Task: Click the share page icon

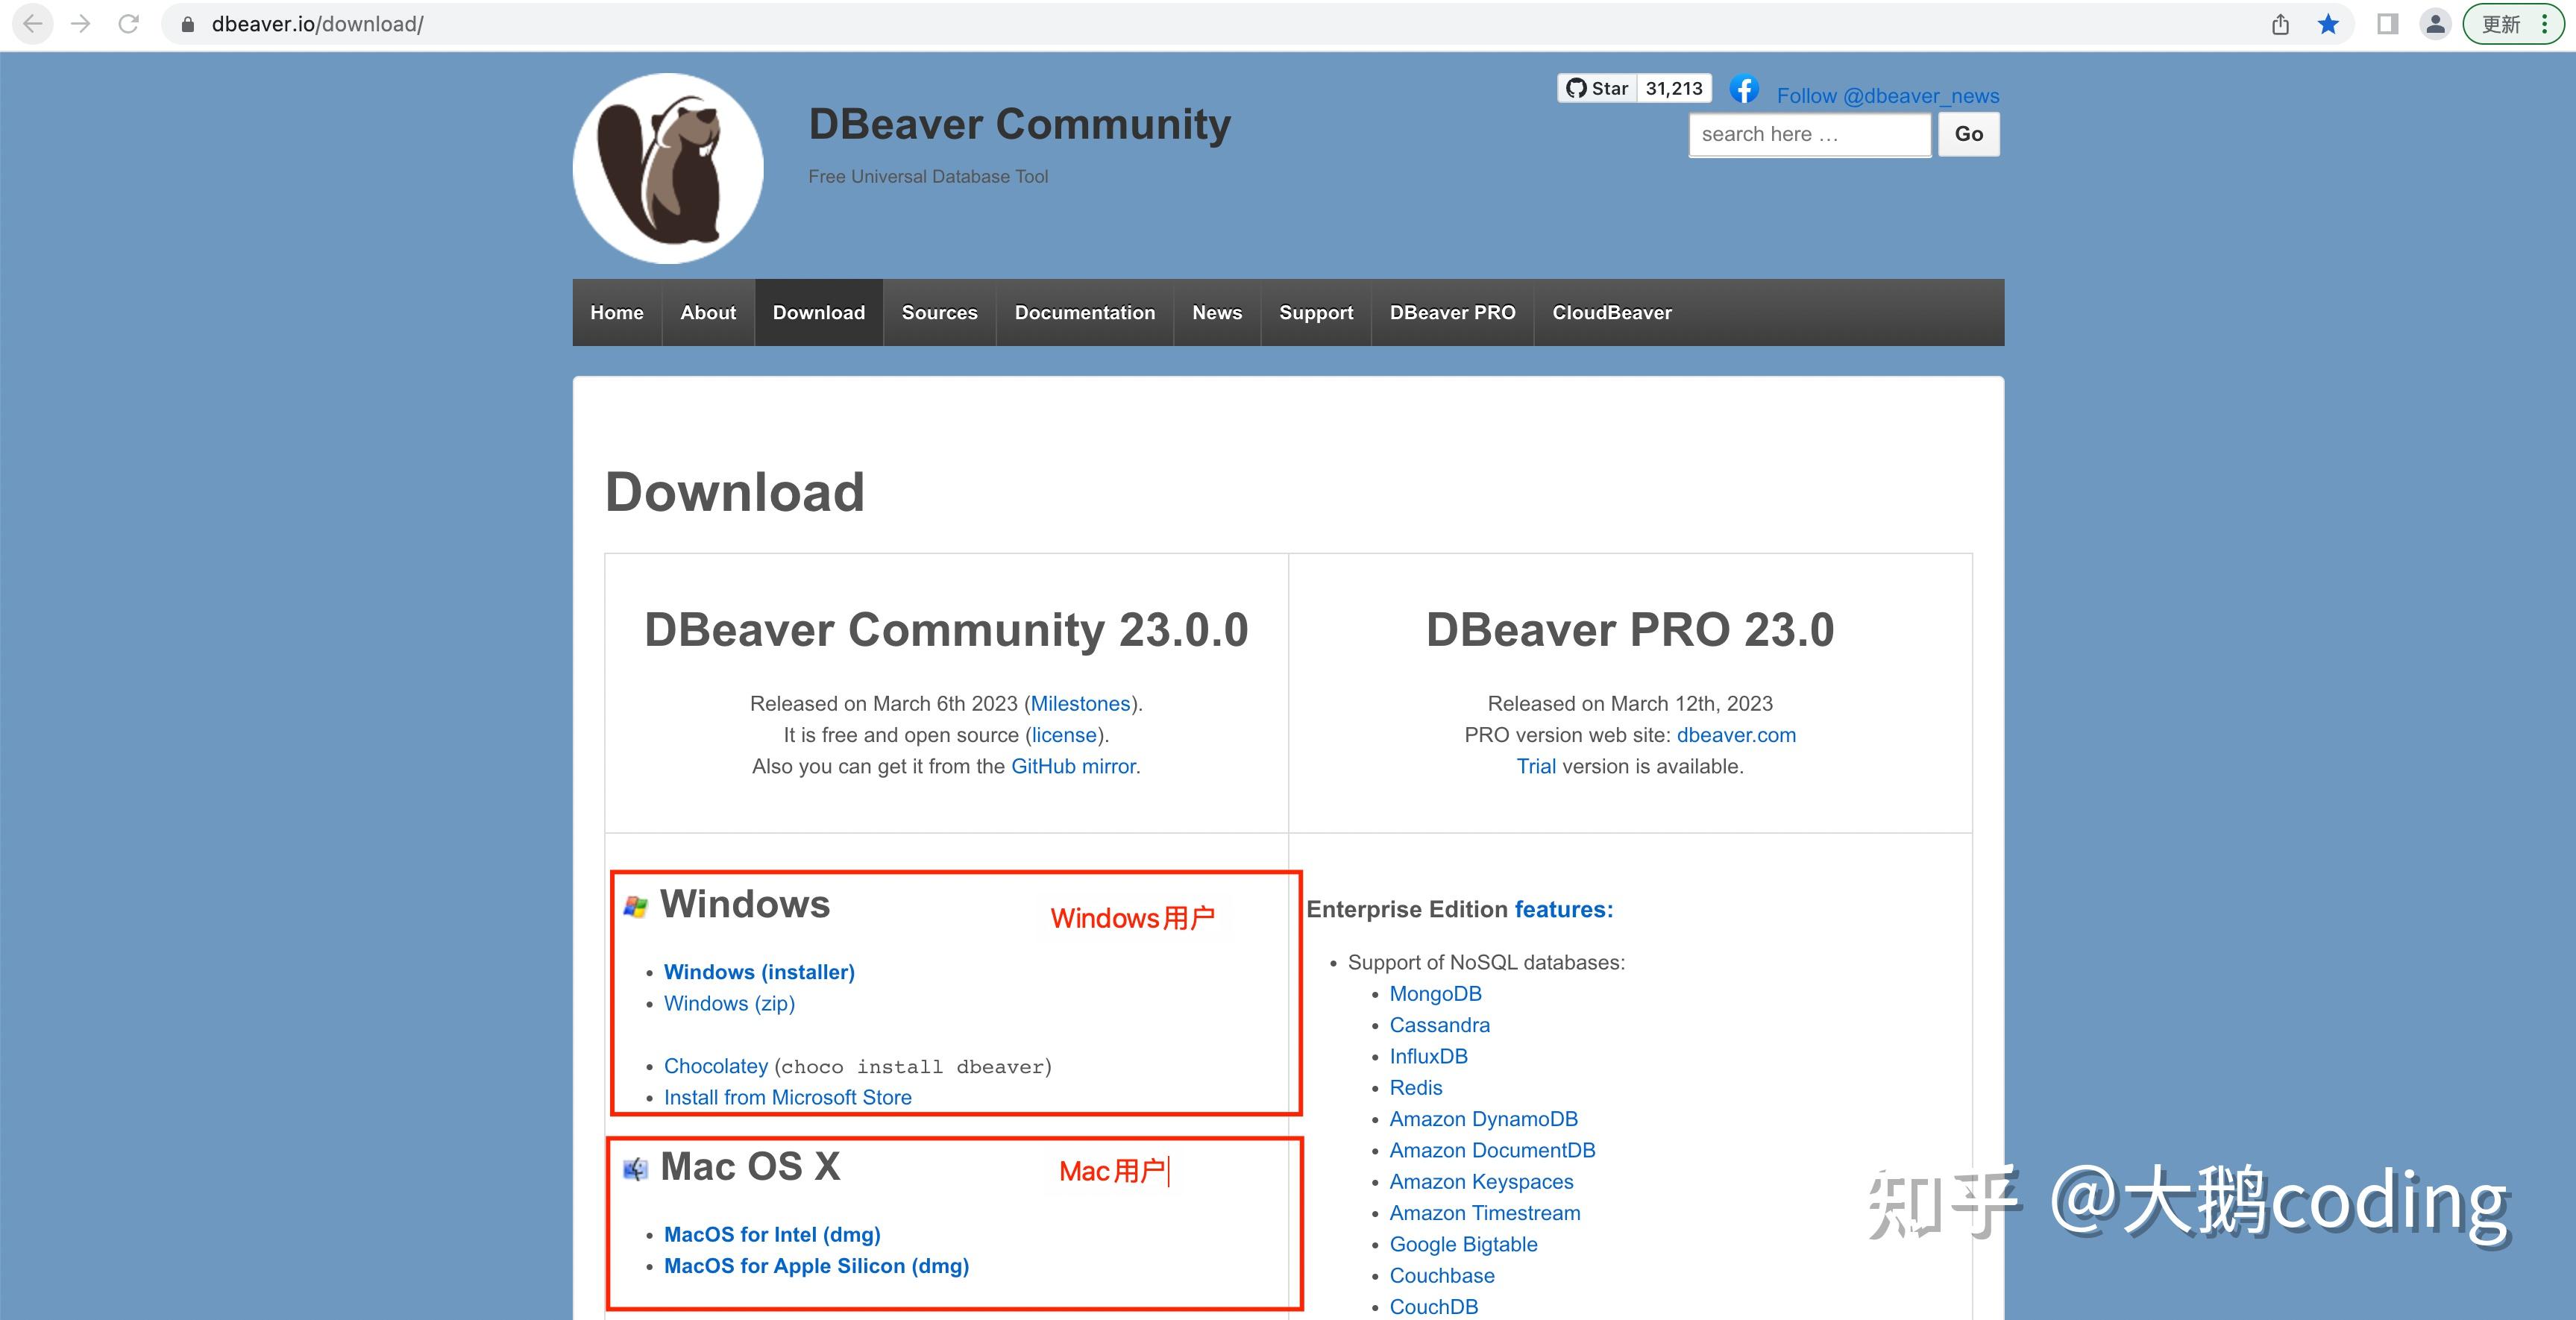Action: 2280,24
